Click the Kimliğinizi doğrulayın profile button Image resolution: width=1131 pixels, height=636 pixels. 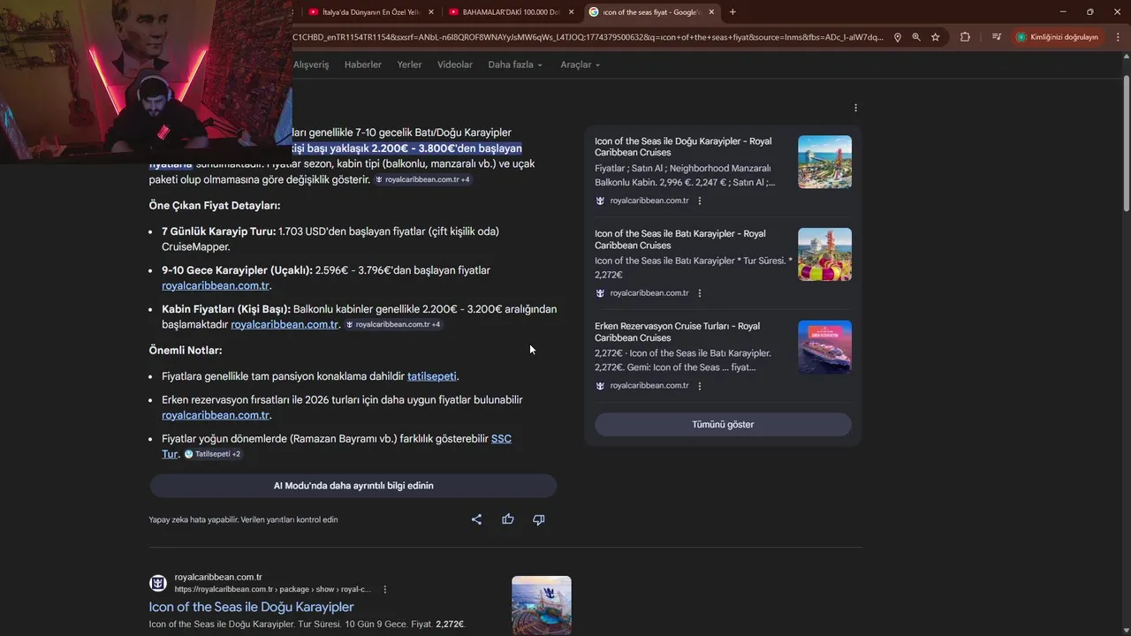[1057, 37]
